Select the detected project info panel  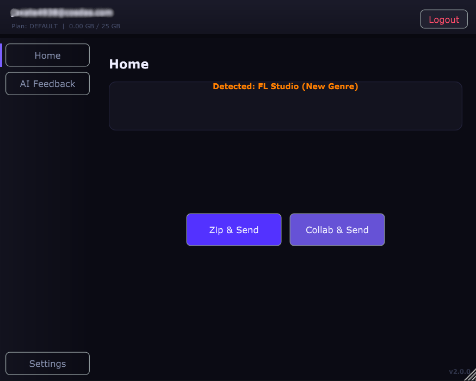tap(285, 106)
